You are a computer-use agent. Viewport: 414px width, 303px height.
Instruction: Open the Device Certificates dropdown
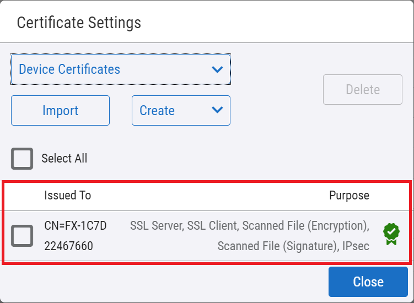click(x=120, y=69)
